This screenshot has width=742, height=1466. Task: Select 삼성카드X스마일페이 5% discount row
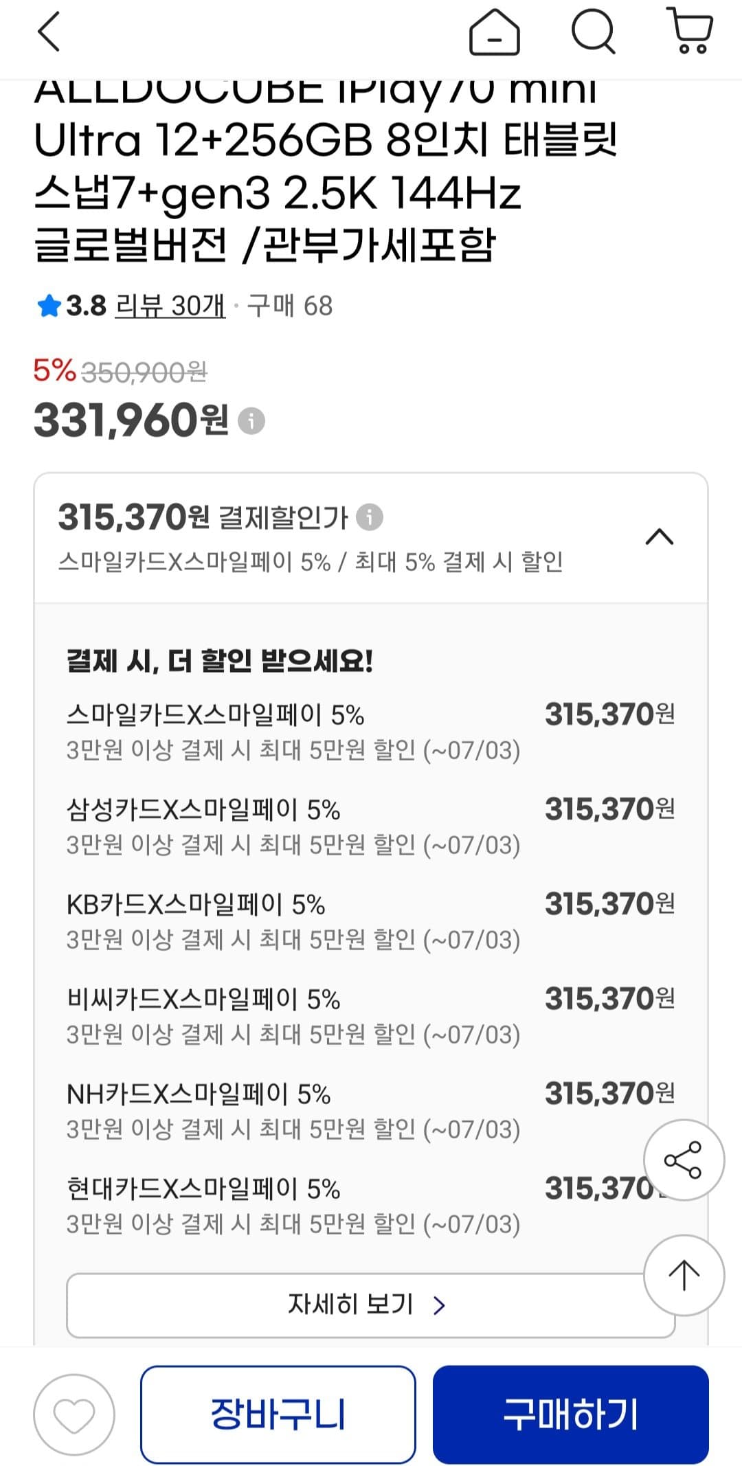tap(370, 827)
